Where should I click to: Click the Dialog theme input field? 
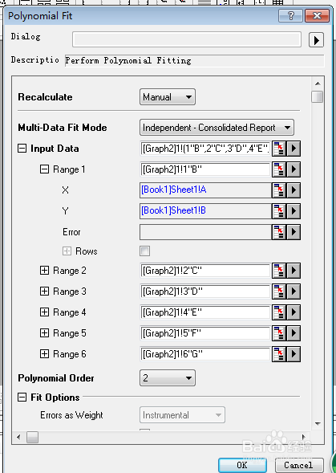[187, 39]
